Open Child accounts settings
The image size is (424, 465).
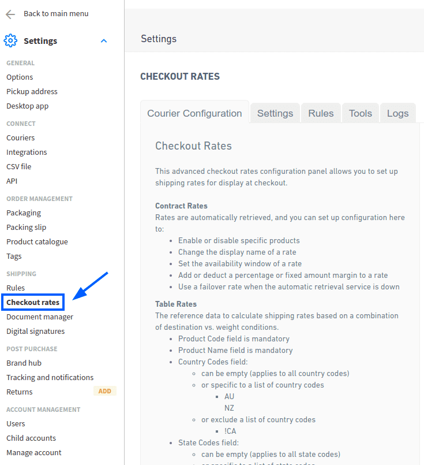31,438
